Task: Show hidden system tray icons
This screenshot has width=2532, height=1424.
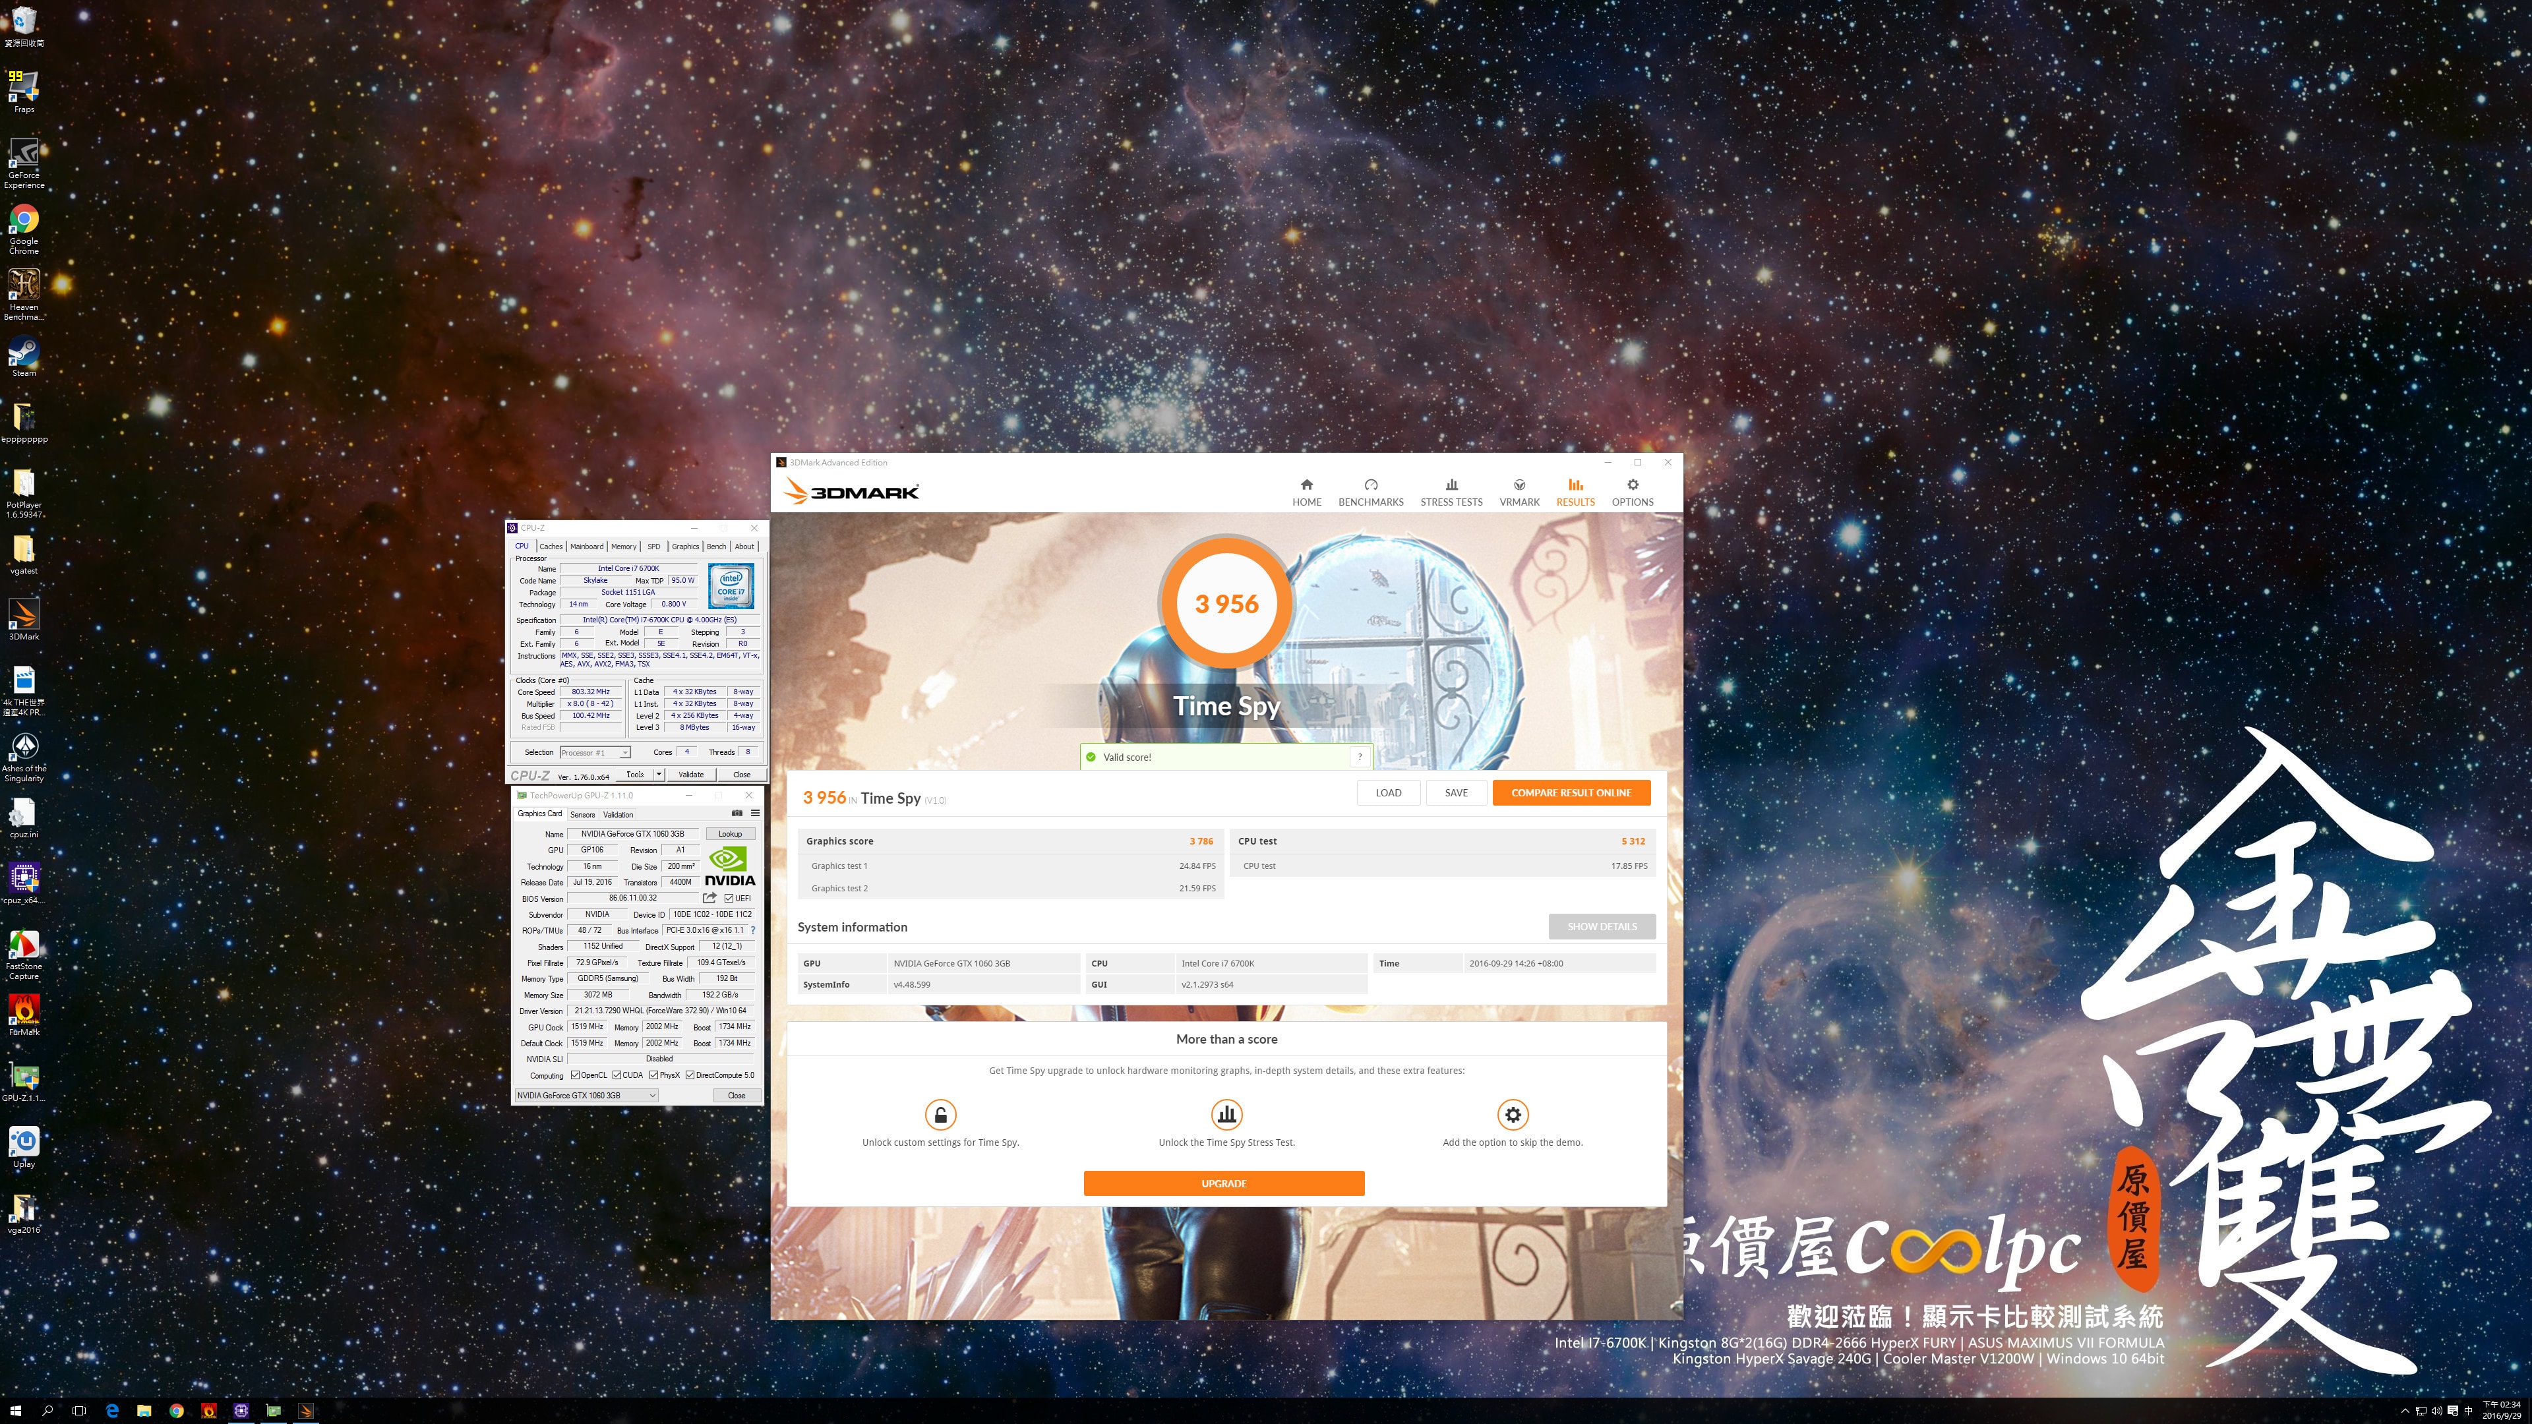Action: click(2405, 1410)
